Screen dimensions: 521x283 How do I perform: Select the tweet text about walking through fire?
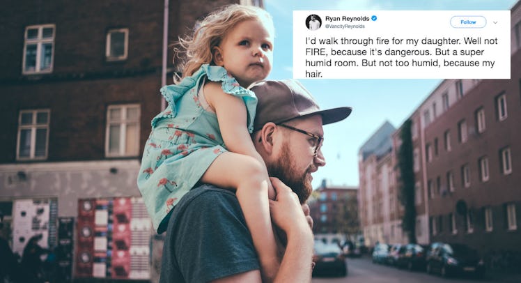(401, 57)
